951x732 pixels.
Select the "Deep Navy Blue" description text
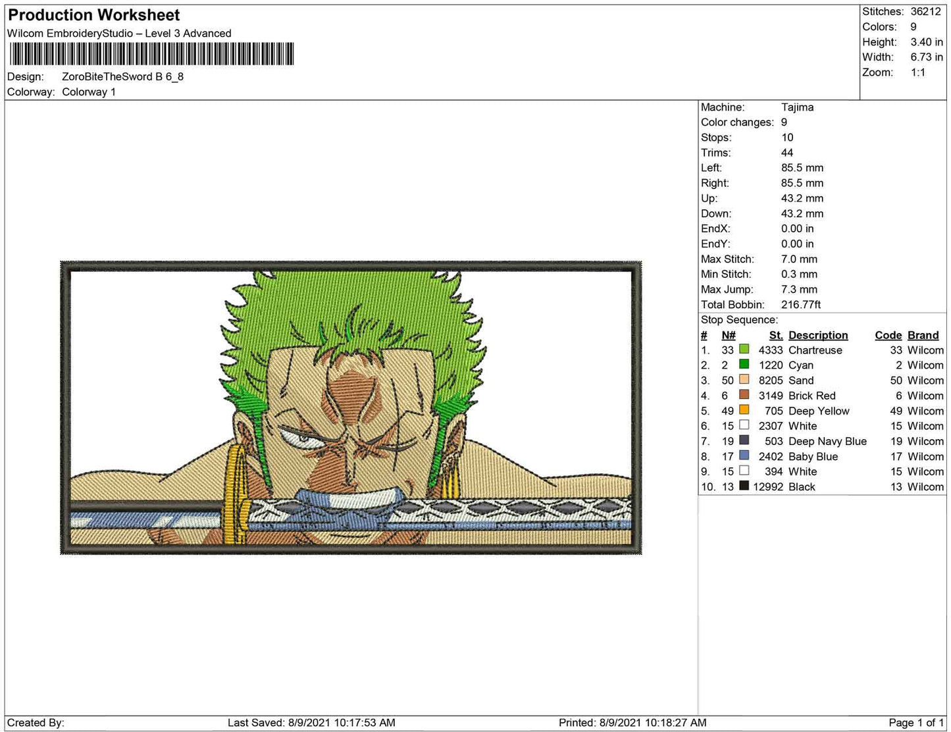pyautogui.click(x=827, y=441)
